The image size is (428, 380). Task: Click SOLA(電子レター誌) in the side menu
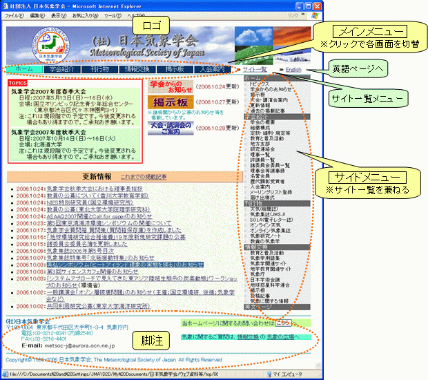click(x=271, y=220)
